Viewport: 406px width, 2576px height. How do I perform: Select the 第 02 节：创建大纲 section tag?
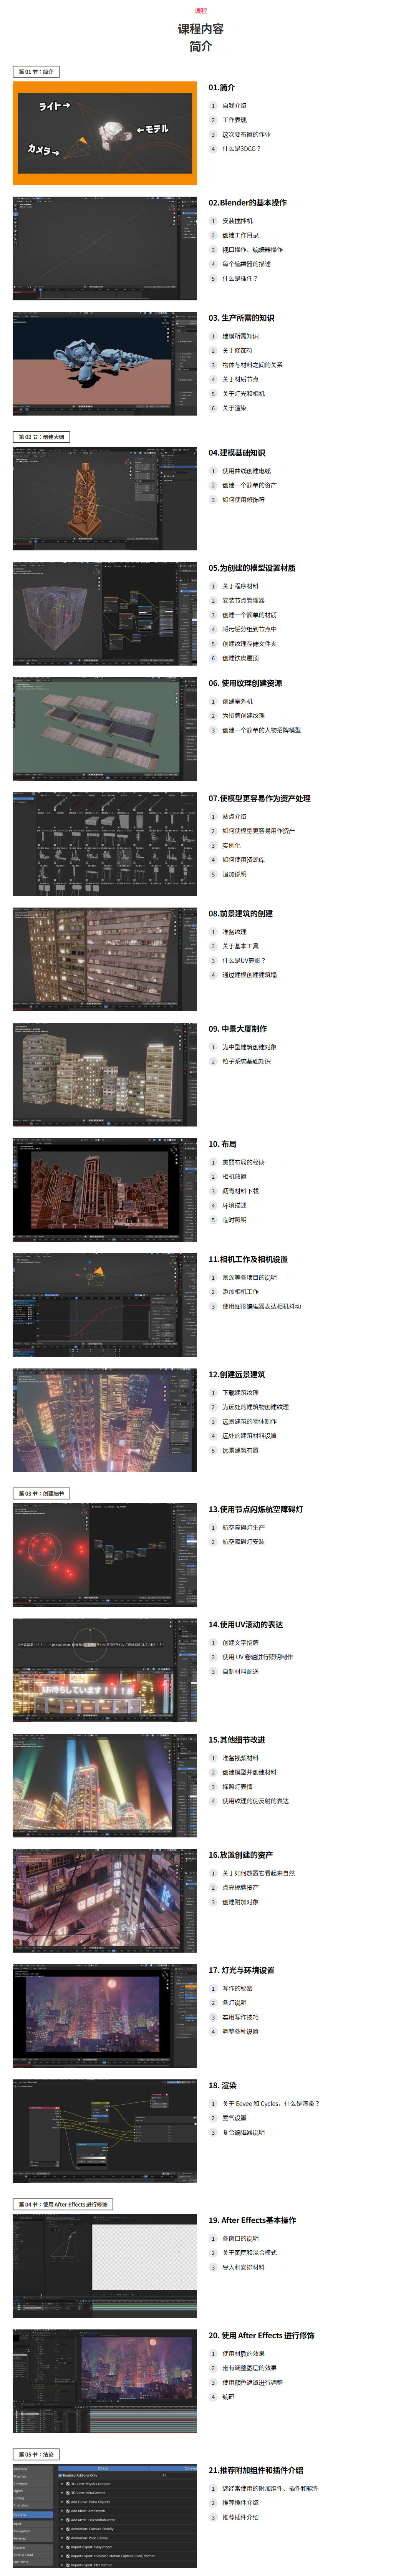pyautogui.click(x=42, y=437)
